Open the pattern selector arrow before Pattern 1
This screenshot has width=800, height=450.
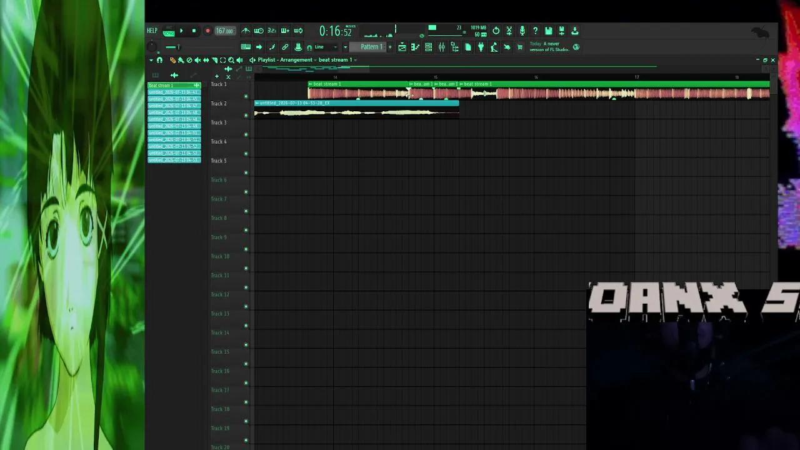(x=346, y=47)
